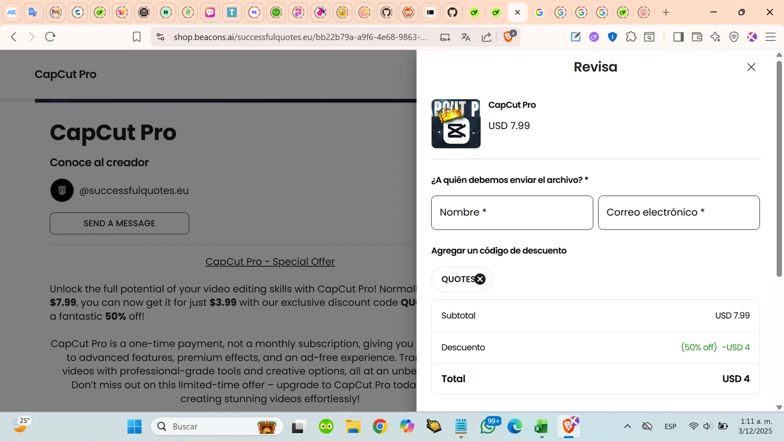View site information and settings icon

pos(160,37)
